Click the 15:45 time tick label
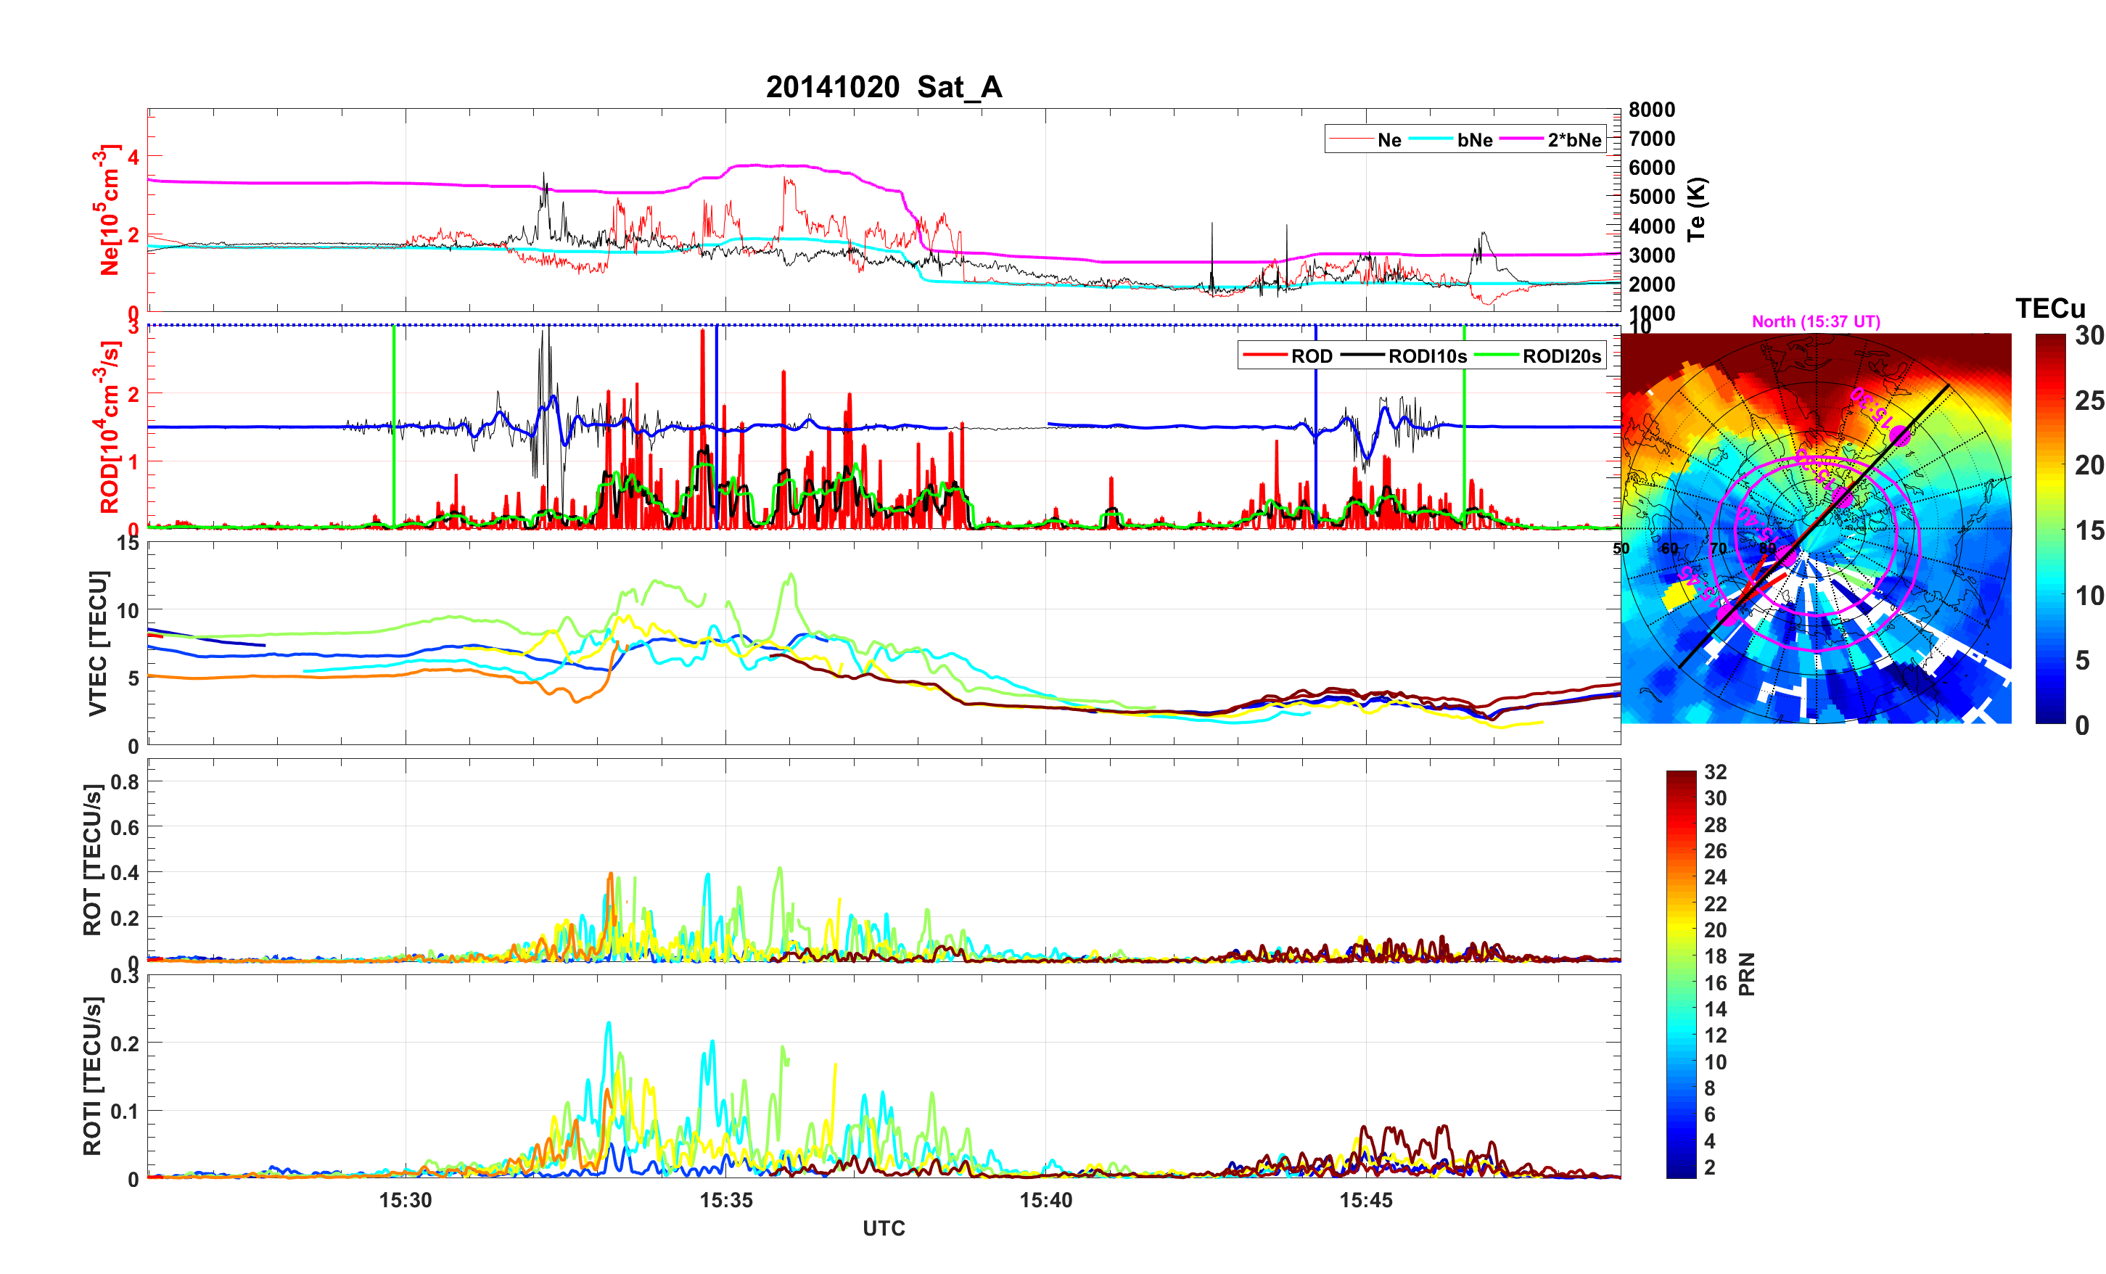The width and height of the screenshot is (2106, 1274). (x=1365, y=1199)
